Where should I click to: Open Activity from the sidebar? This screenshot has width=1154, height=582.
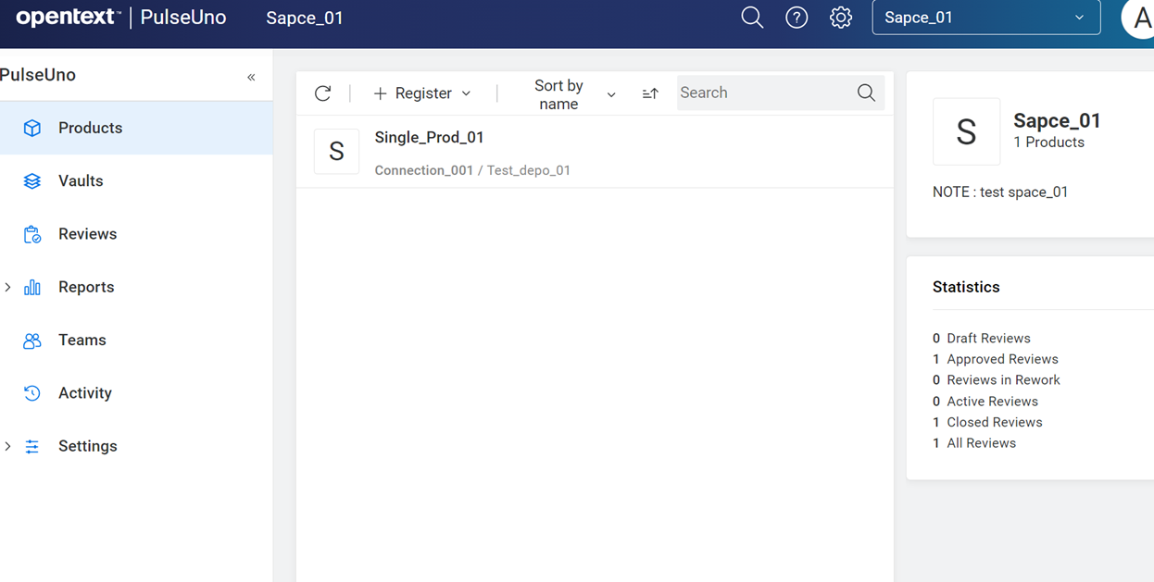[84, 393]
